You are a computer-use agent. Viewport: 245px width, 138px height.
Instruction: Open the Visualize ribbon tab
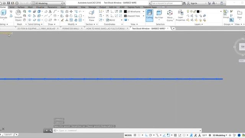click(x=40, y=7)
